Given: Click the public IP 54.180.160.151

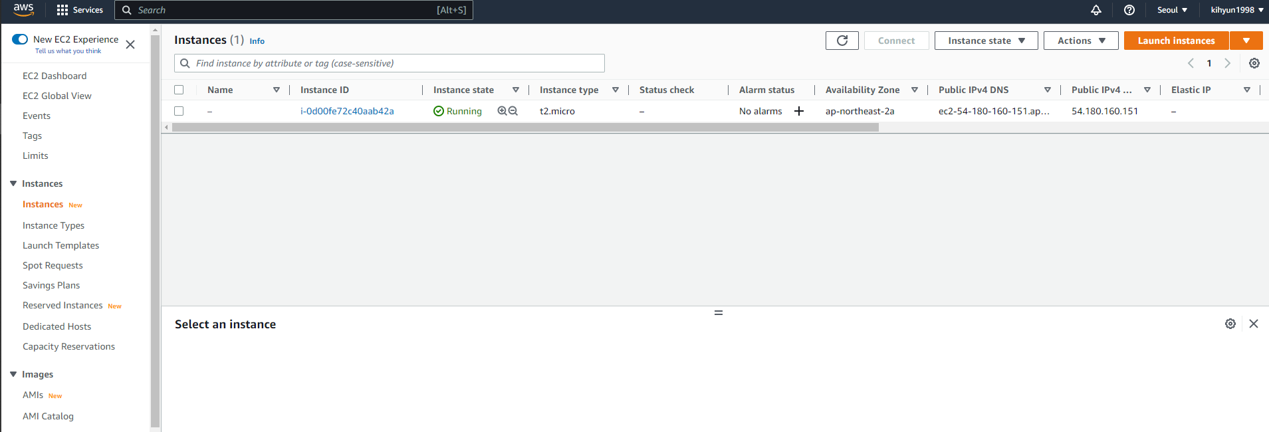Looking at the screenshot, I should pyautogui.click(x=1105, y=111).
